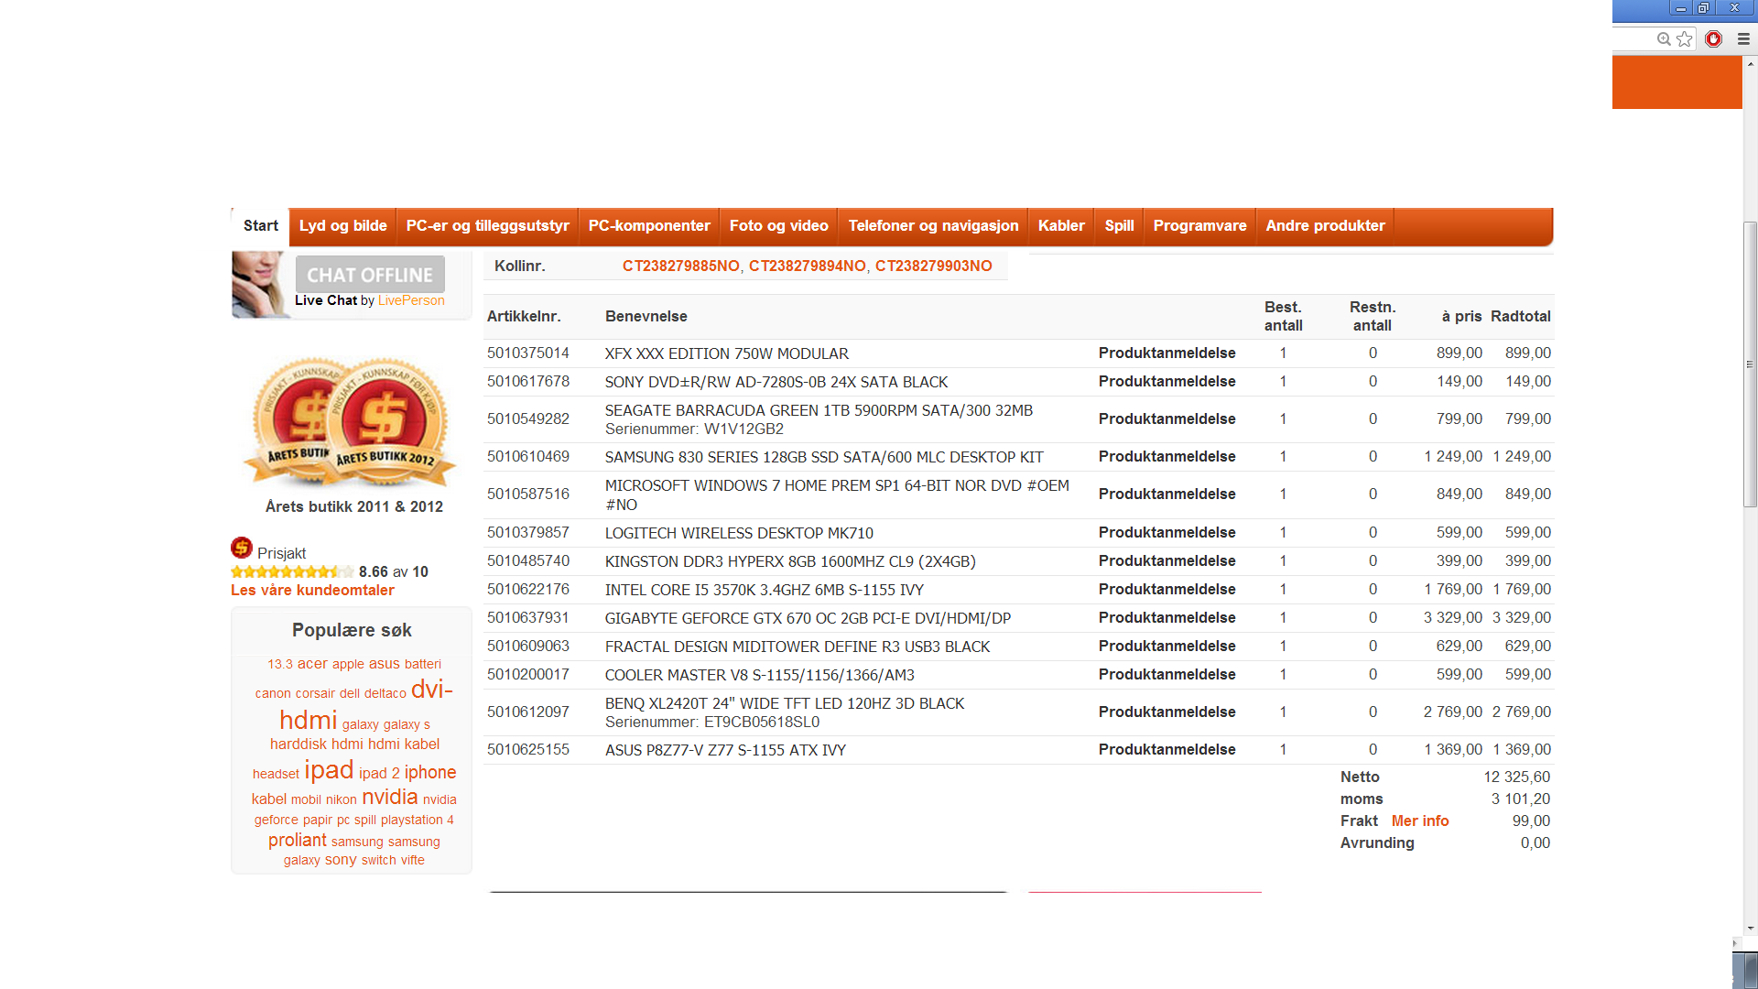The image size is (1758, 989).
Task: Open the red ad blocker extension icon
Action: (1714, 38)
